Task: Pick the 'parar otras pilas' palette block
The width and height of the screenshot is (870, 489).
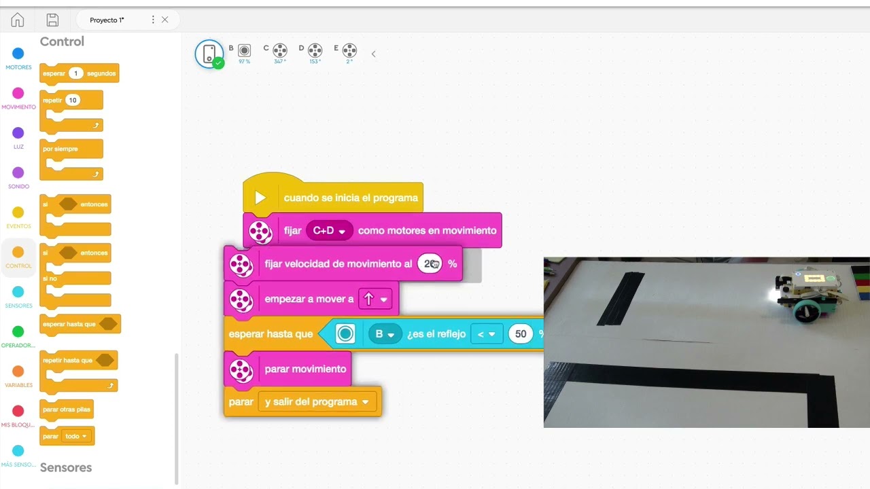Action: 67,410
